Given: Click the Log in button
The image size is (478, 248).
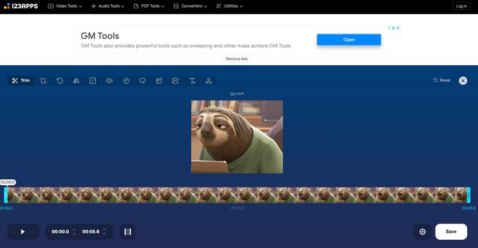Looking at the screenshot, I should (x=461, y=6).
